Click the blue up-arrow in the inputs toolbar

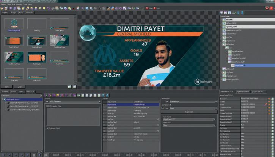[x=103, y=95]
